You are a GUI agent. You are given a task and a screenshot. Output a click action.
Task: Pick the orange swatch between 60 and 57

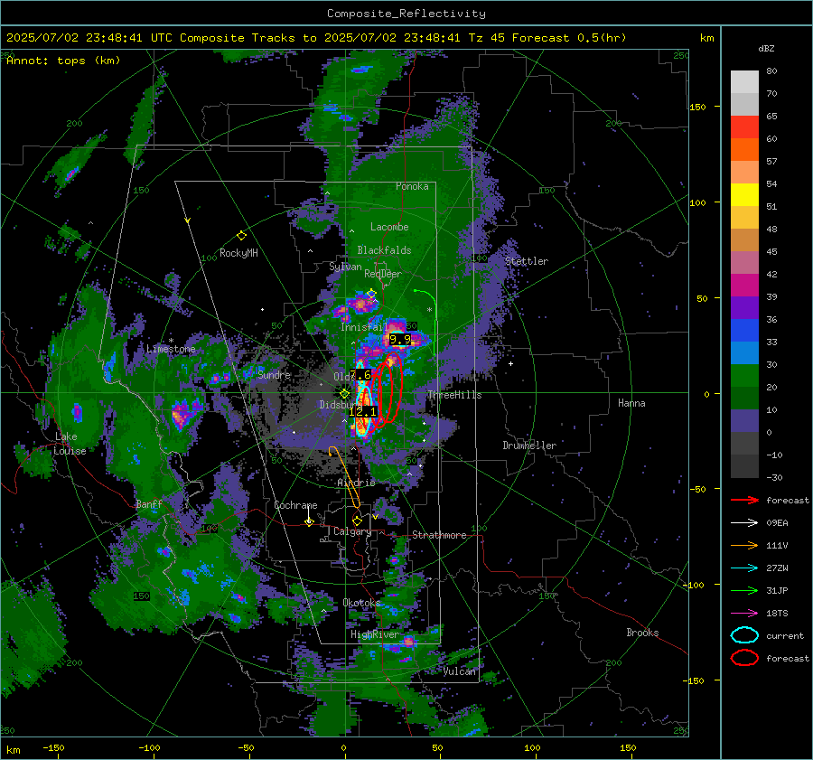[x=744, y=150]
